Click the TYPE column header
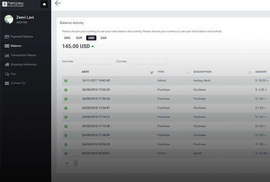270x182 pixels. pyautogui.click(x=161, y=72)
